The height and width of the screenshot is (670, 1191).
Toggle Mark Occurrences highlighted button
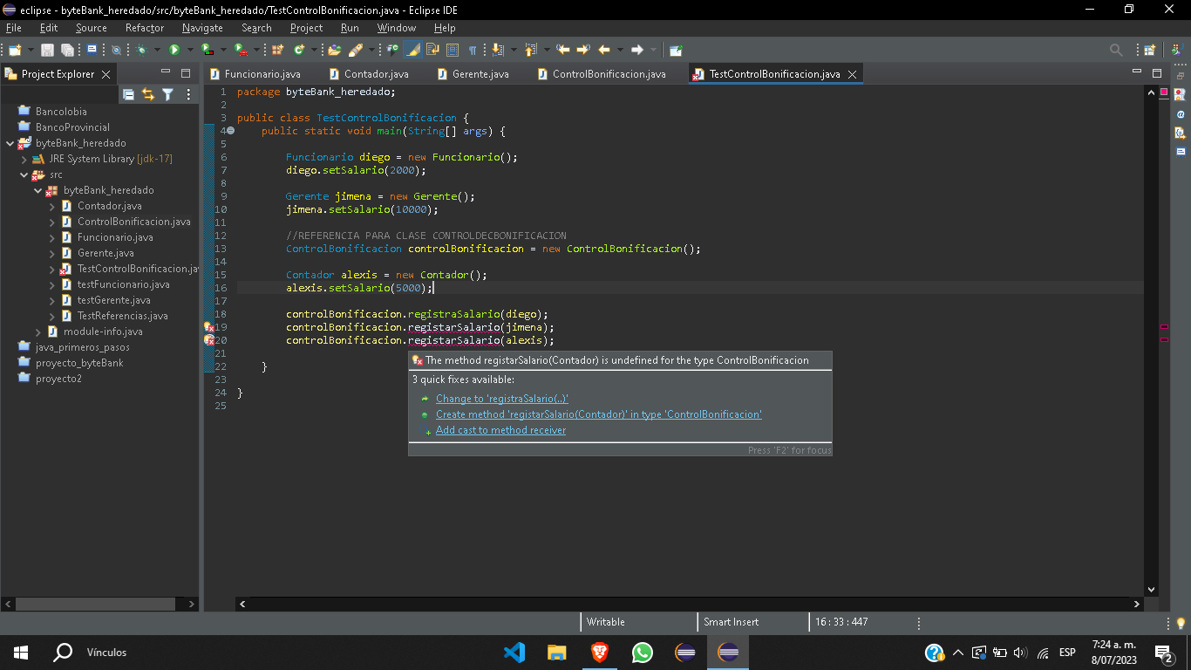[412, 50]
